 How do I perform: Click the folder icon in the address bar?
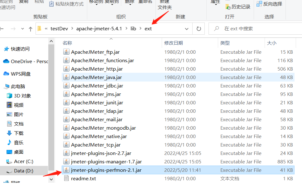39,28
